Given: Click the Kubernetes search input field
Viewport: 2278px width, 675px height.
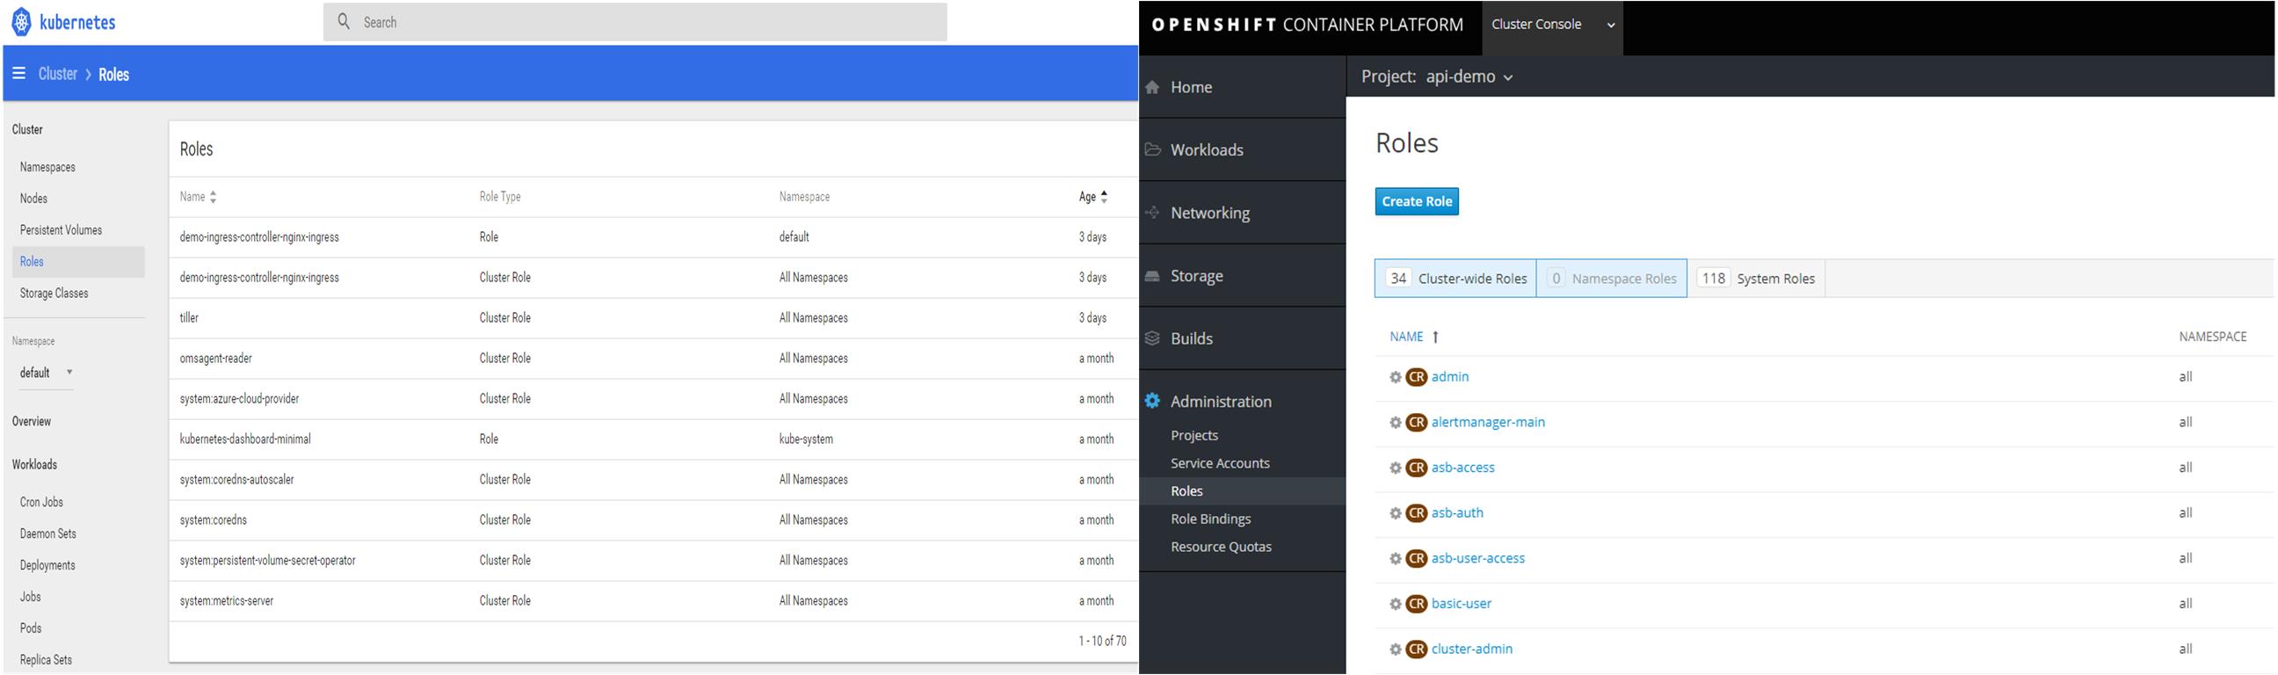Looking at the screenshot, I should pos(635,22).
